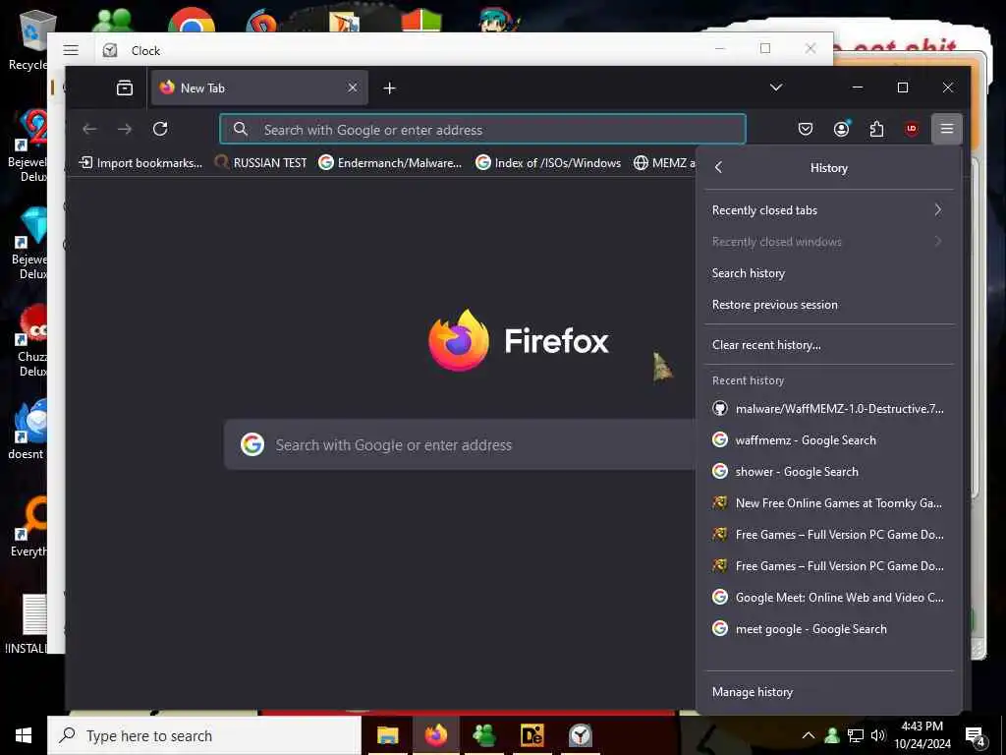
Task: Click the taskbar clock showing 4:43 PM
Action: point(922,735)
